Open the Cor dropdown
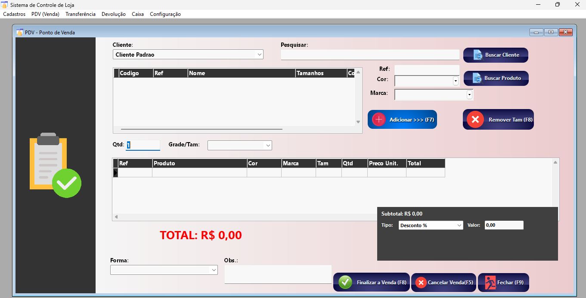Screen dimensions: 586x298 click(456, 81)
